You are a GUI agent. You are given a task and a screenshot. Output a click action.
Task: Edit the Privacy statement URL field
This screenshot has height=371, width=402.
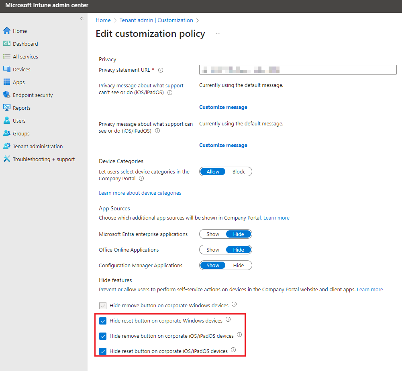pos(298,69)
